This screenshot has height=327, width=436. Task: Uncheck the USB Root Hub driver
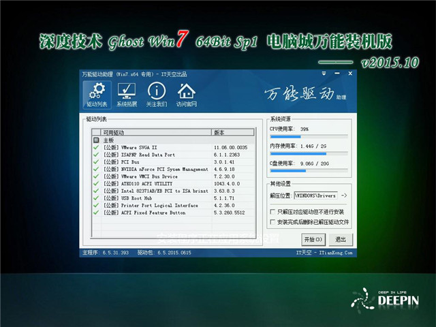[96, 198]
